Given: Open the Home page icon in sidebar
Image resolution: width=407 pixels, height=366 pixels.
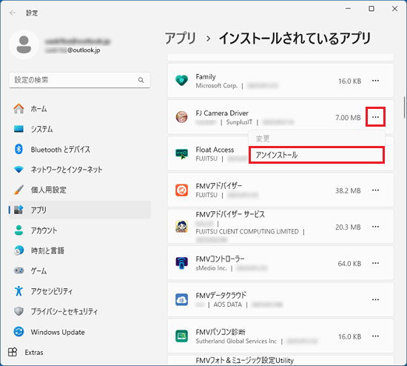Looking at the screenshot, I should coord(18,109).
